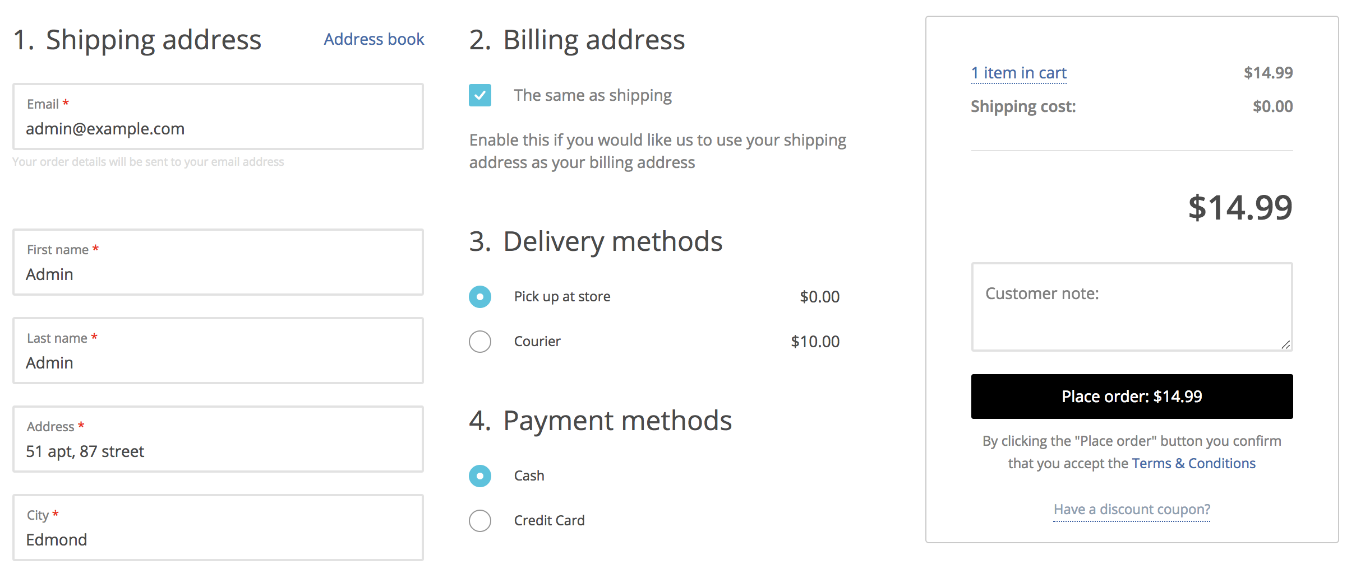Select Courier delivery for $10.00

click(x=479, y=342)
